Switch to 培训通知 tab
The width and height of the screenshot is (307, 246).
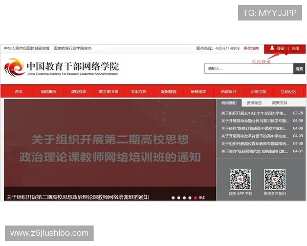coord(229,103)
